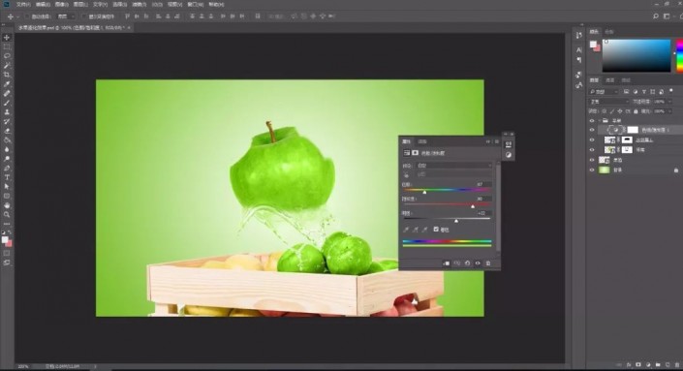Hide the green background layer
The height and width of the screenshot is (371, 683).
[592, 170]
